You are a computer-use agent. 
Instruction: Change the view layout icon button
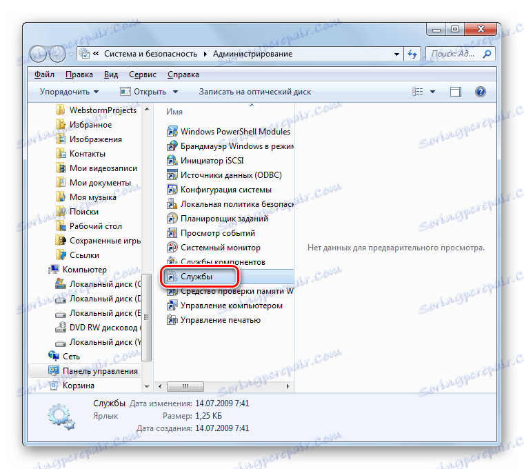(418, 92)
